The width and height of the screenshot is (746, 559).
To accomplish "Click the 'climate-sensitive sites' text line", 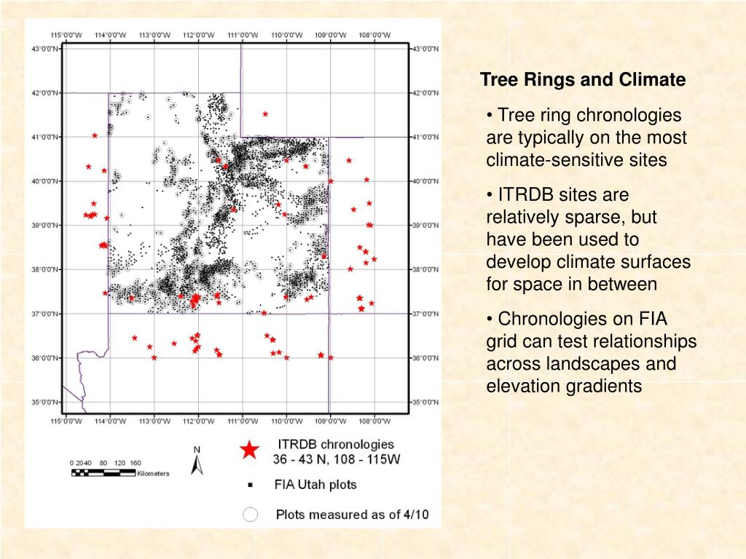I will (x=576, y=159).
